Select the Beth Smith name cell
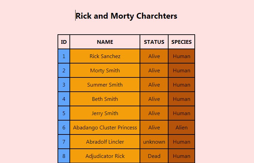Screen dimensions: 254x163 [x=105, y=99]
